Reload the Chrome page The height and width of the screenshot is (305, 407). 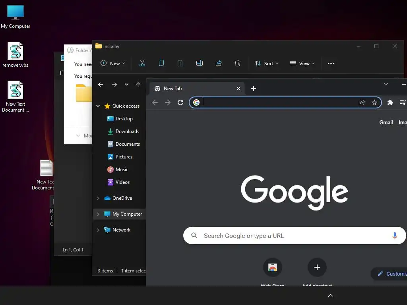click(x=180, y=102)
